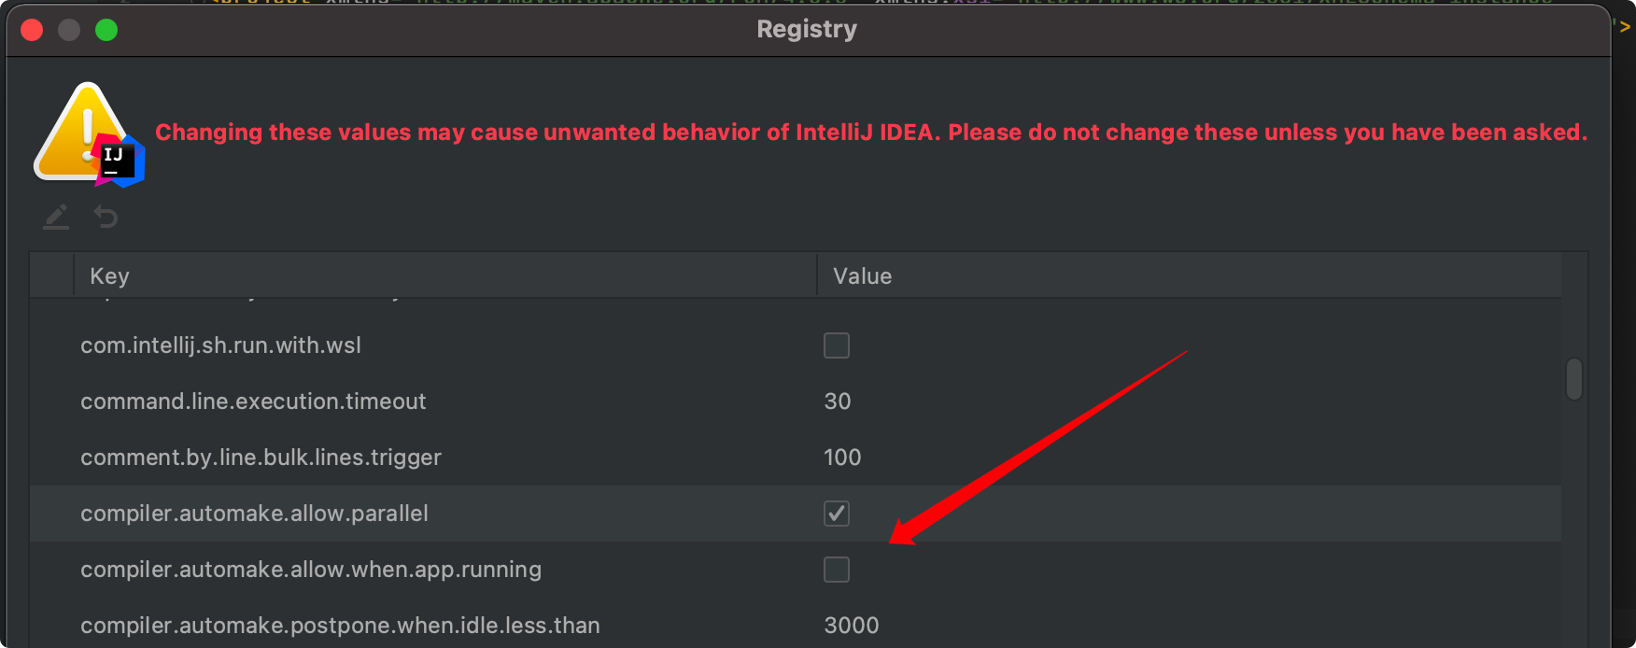
Task: Close the Registry dialog with red button
Action: click(x=32, y=30)
